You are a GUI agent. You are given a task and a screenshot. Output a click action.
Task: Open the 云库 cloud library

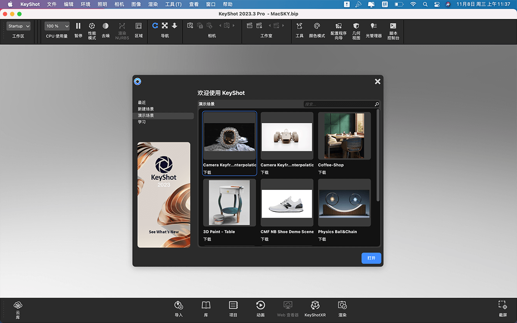18,305
